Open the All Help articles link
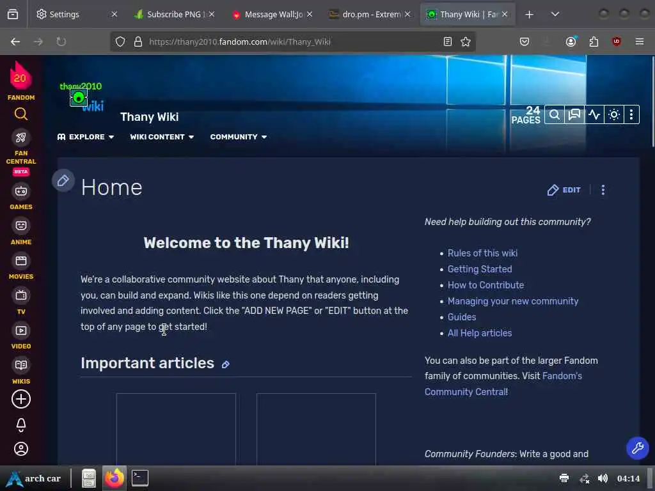The width and height of the screenshot is (655, 491). (480, 332)
